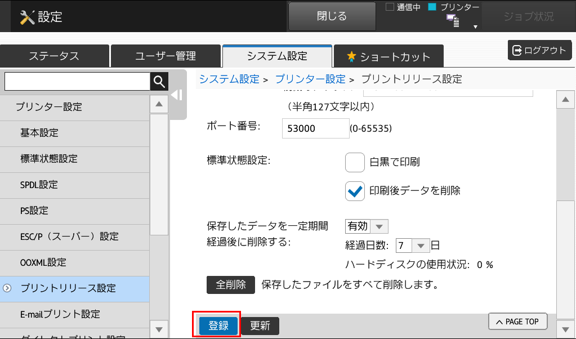Uncheck the 印刷後データを削除 checkbox

pyautogui.click(x=355, y=191)
